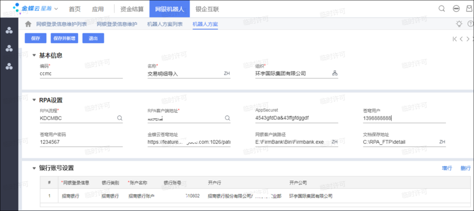The width and height of the screenshot is (474, 211).
Task: Go to the previous record arrow
Action: pos(461,39)
